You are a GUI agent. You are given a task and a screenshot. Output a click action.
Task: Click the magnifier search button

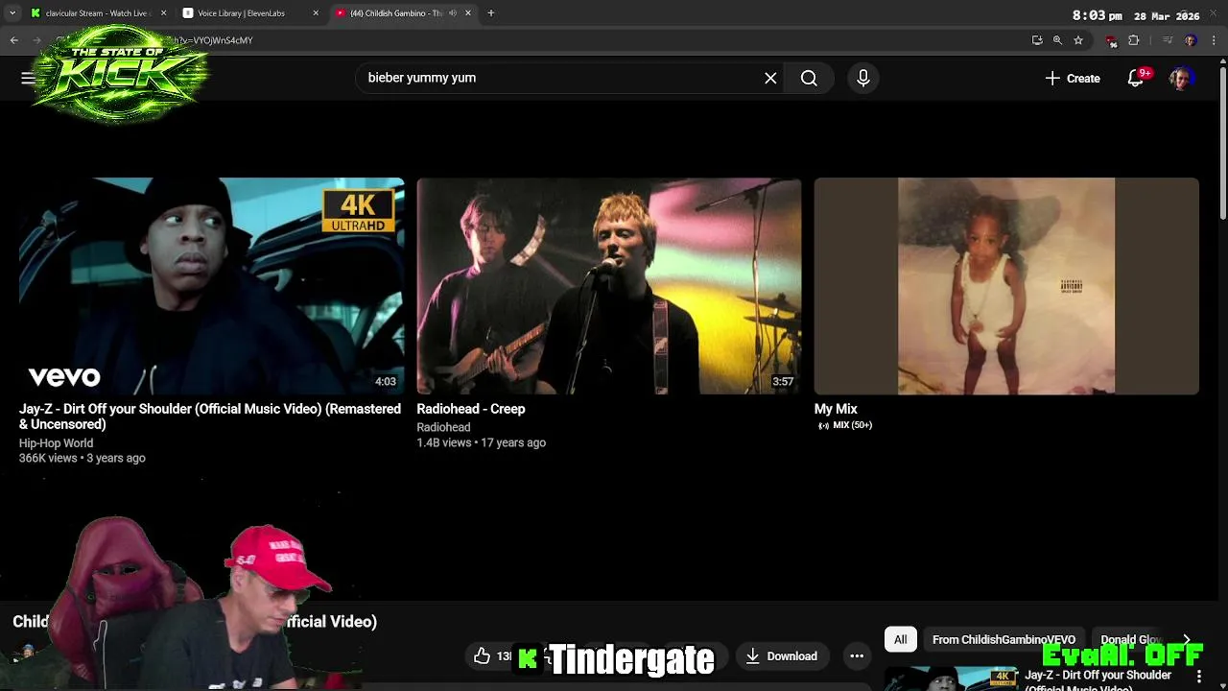point(809,78)
